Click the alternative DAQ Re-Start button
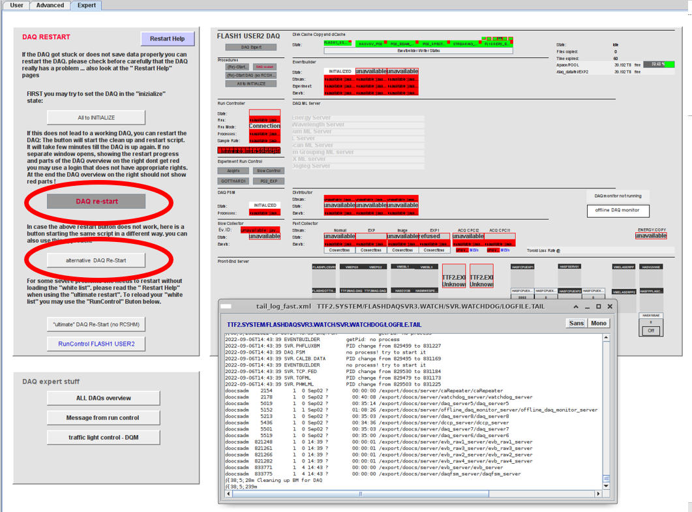This screenshot has height=512, width=692. 97,260
